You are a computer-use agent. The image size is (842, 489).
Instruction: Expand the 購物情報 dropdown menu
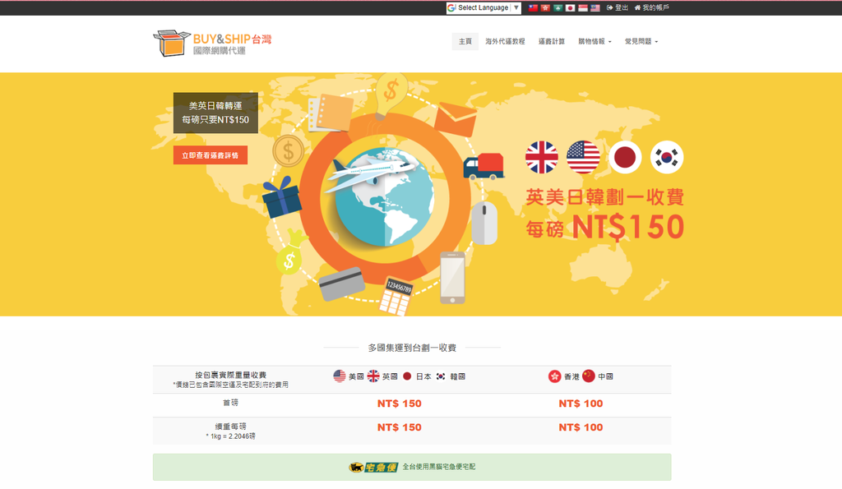(x=594, y=41)
